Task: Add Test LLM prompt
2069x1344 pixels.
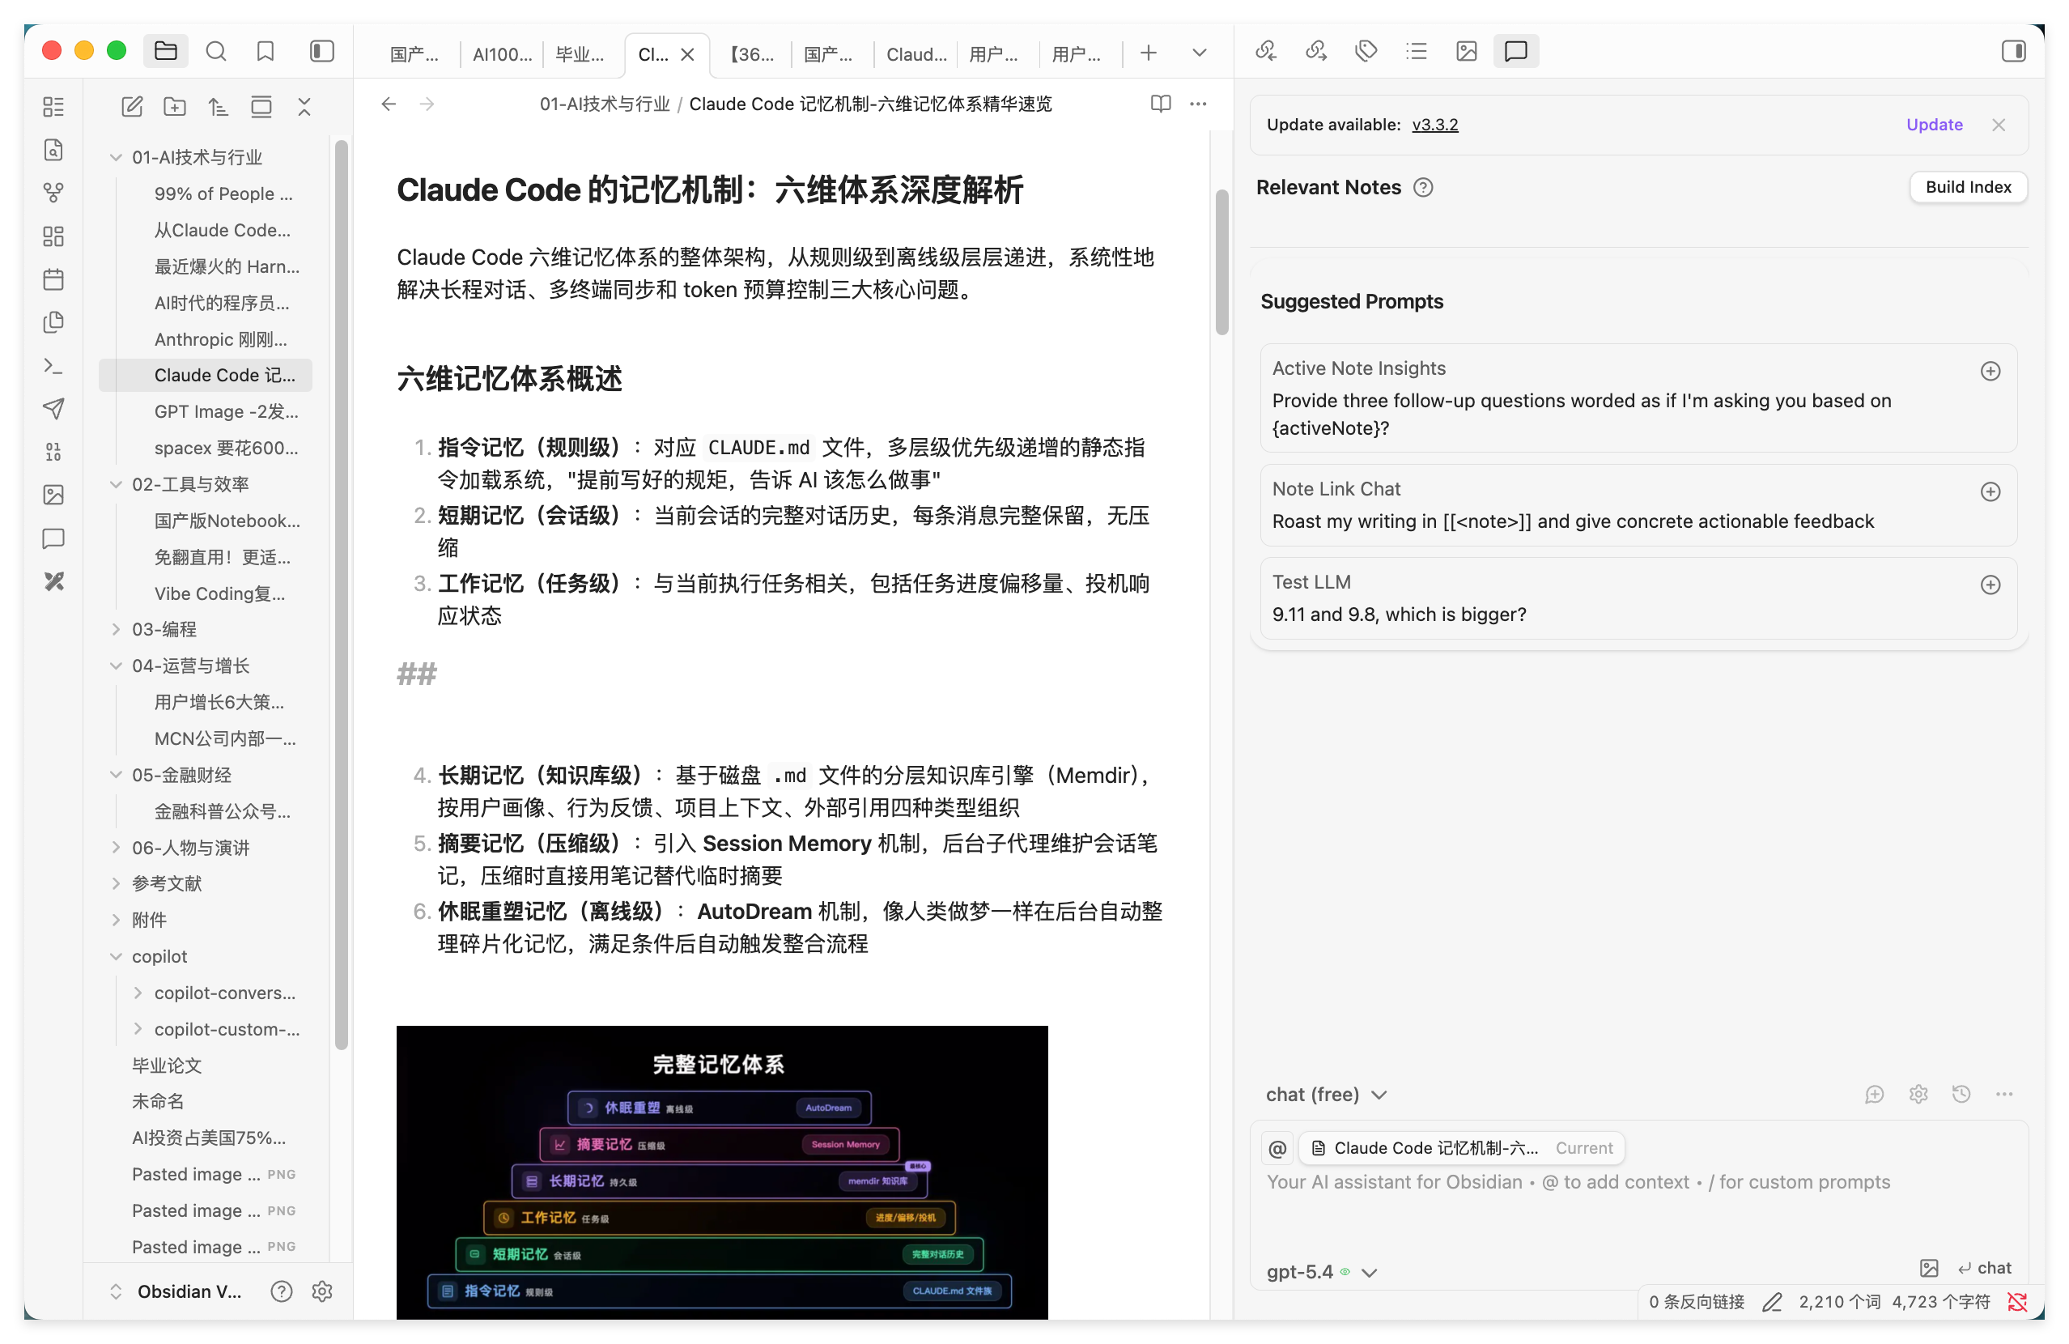Action: pos(1990,585)
